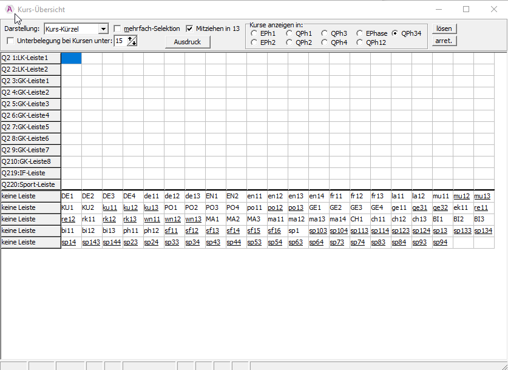This screenshot has height=370, width=508.
Task: Enable the mehrfach-Selektion checkbox
Action: point(118,29)
